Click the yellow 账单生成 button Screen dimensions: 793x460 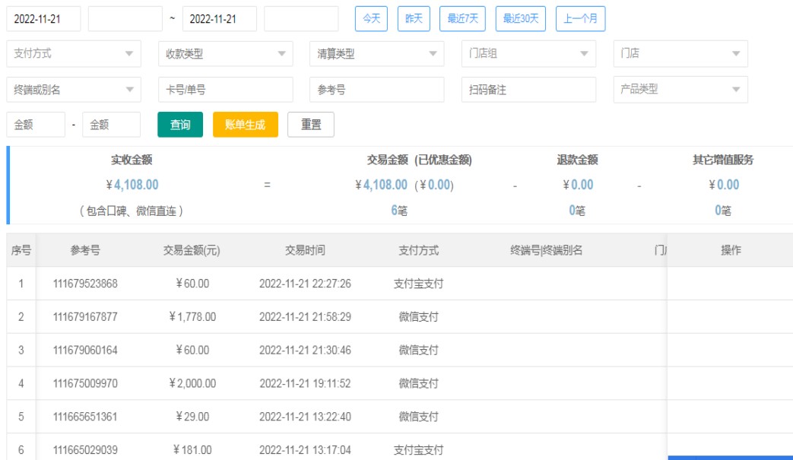pyautogui.click(x=246, y=125)
